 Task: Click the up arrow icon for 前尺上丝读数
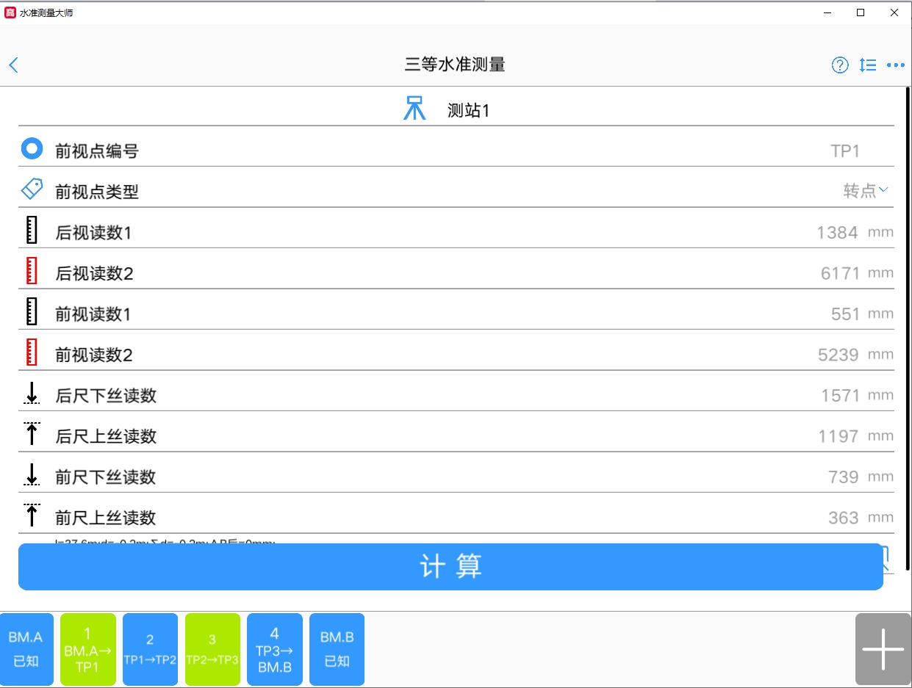[x=31, y=516]
